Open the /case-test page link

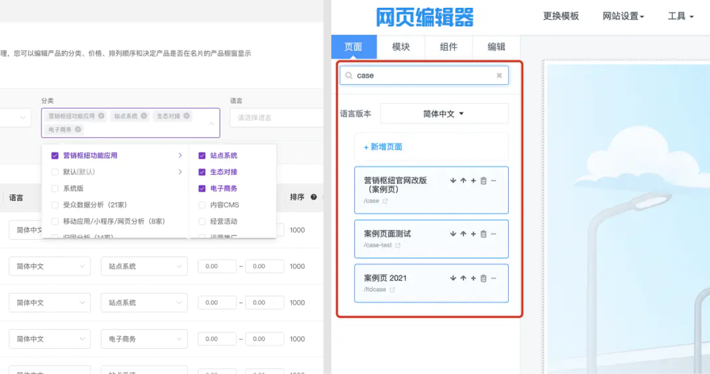[x=378, y=245]
